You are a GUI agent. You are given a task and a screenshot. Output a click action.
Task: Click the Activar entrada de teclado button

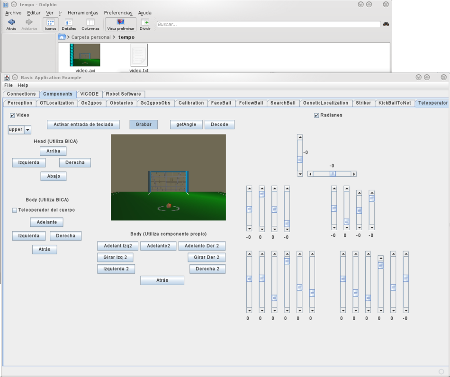click(83, 125)
